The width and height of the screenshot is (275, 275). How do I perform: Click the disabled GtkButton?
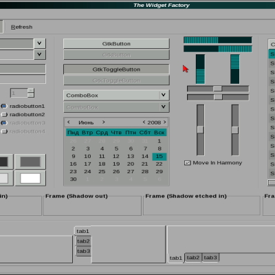tap(116, 55)
